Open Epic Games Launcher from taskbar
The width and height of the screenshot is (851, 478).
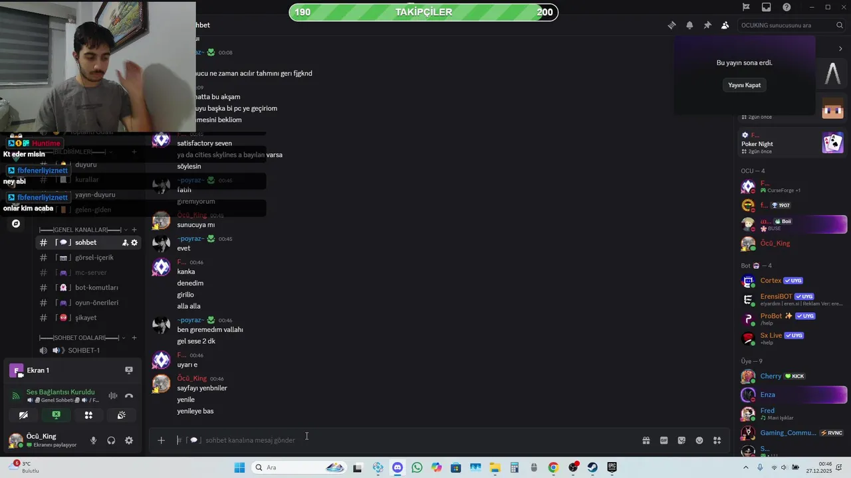612,467
